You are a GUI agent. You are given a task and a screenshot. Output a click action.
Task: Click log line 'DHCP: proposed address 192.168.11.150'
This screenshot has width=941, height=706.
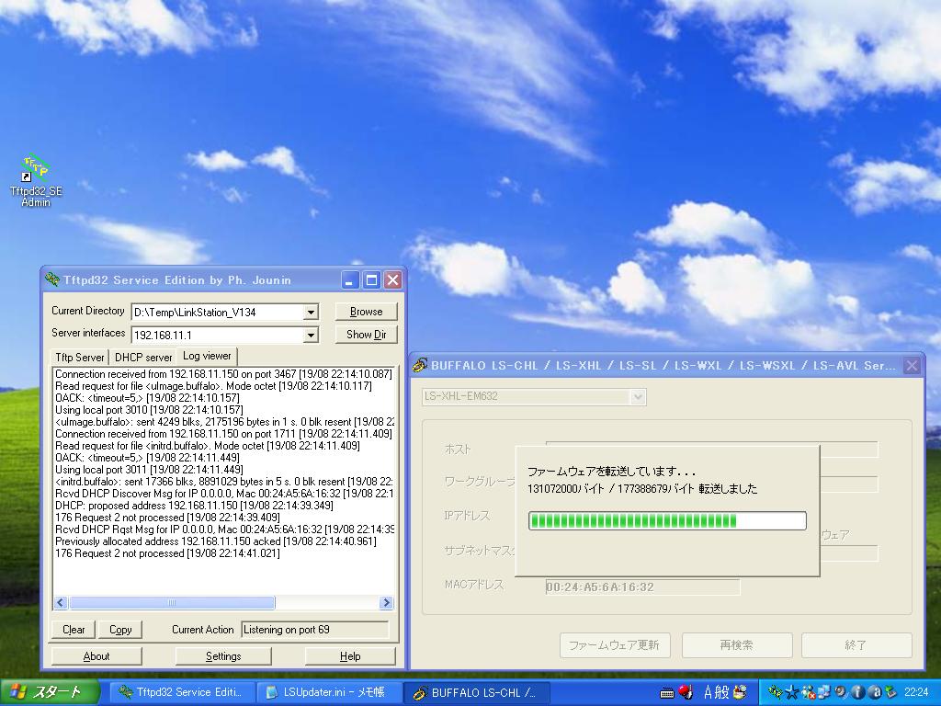pyautogui.click(x=195, y=506)
